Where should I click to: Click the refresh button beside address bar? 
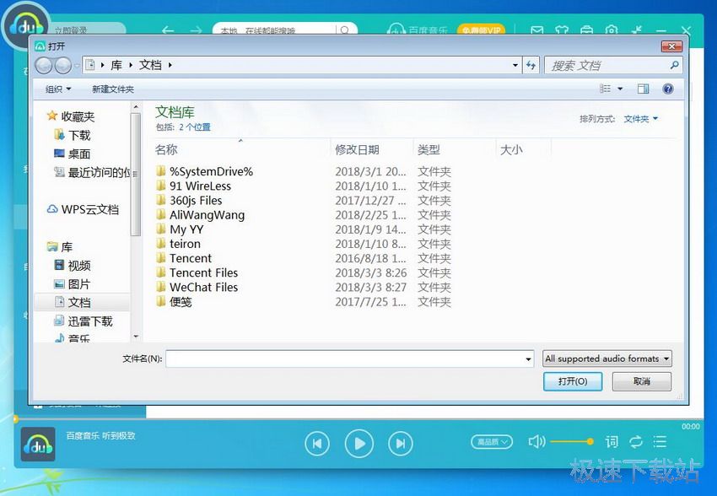coord(531,65)
